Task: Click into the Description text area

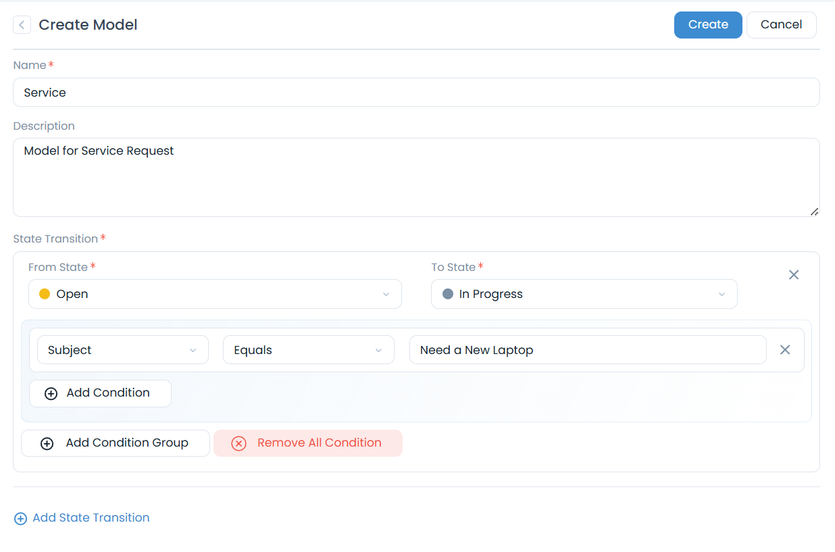Action: [x=416, y=177]
